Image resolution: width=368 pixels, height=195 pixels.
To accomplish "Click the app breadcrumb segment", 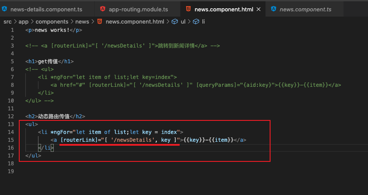I will point(24,22).
